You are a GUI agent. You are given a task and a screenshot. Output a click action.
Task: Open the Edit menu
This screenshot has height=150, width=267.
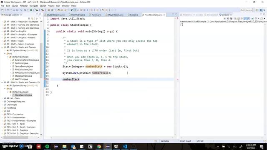[x=8, y=6]
